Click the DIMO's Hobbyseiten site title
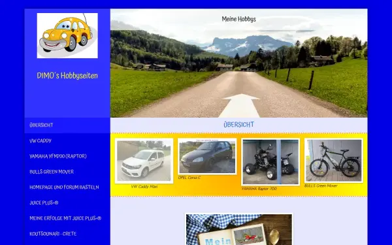The width and height of the screenshot is (392, 245). (67, 76)
